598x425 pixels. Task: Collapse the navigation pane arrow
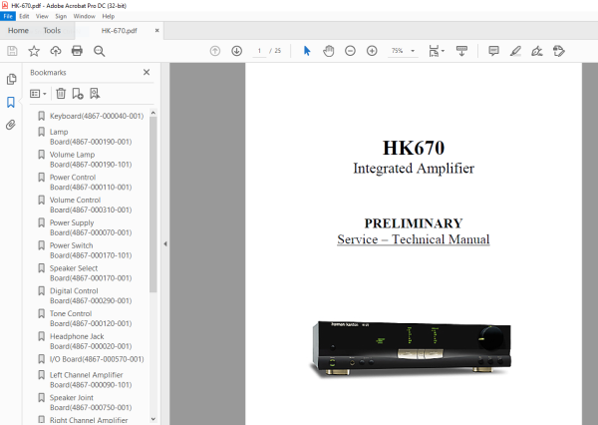tap(165, 243)
